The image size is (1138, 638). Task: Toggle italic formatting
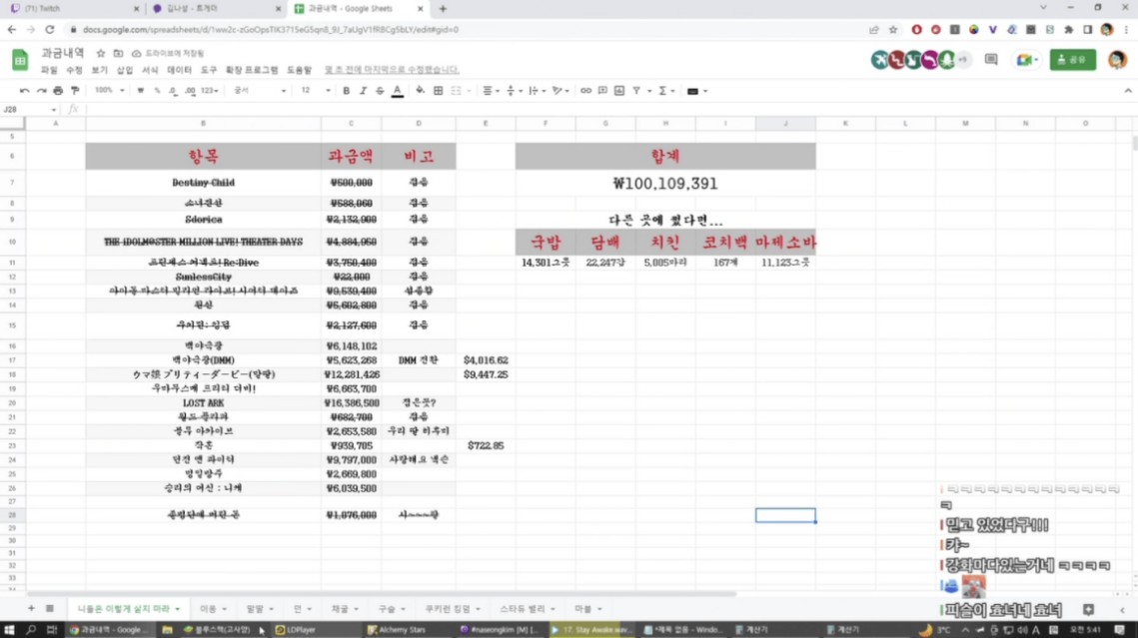[363, 91]
